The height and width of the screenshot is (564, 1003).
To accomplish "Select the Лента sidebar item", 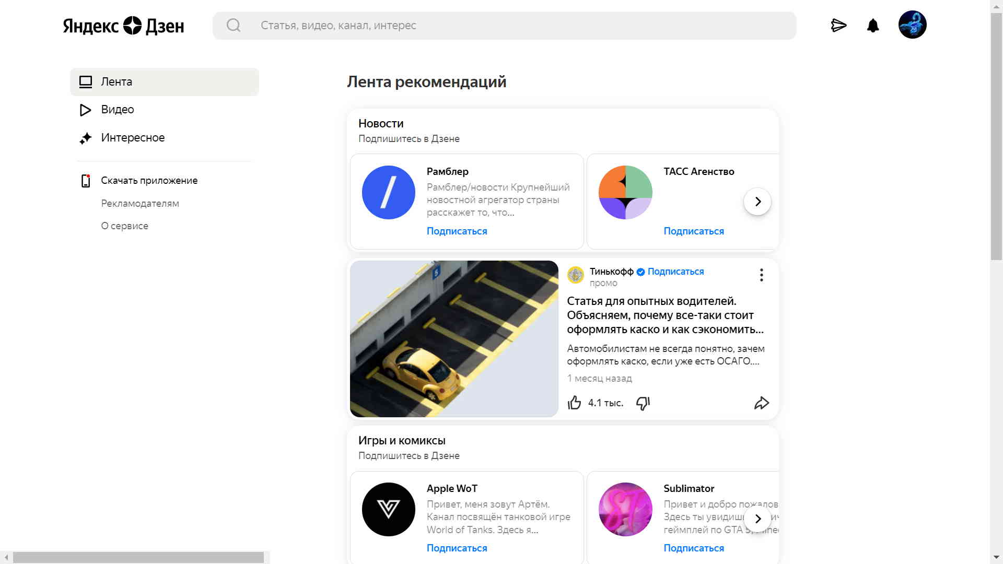I will tap(165, 82).
